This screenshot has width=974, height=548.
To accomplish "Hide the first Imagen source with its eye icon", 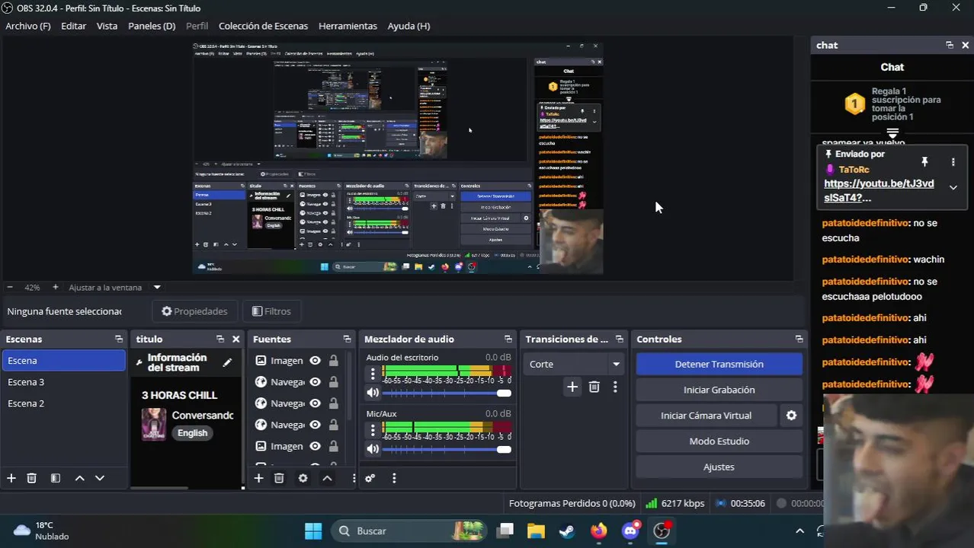I will click(x=315, y=361).
